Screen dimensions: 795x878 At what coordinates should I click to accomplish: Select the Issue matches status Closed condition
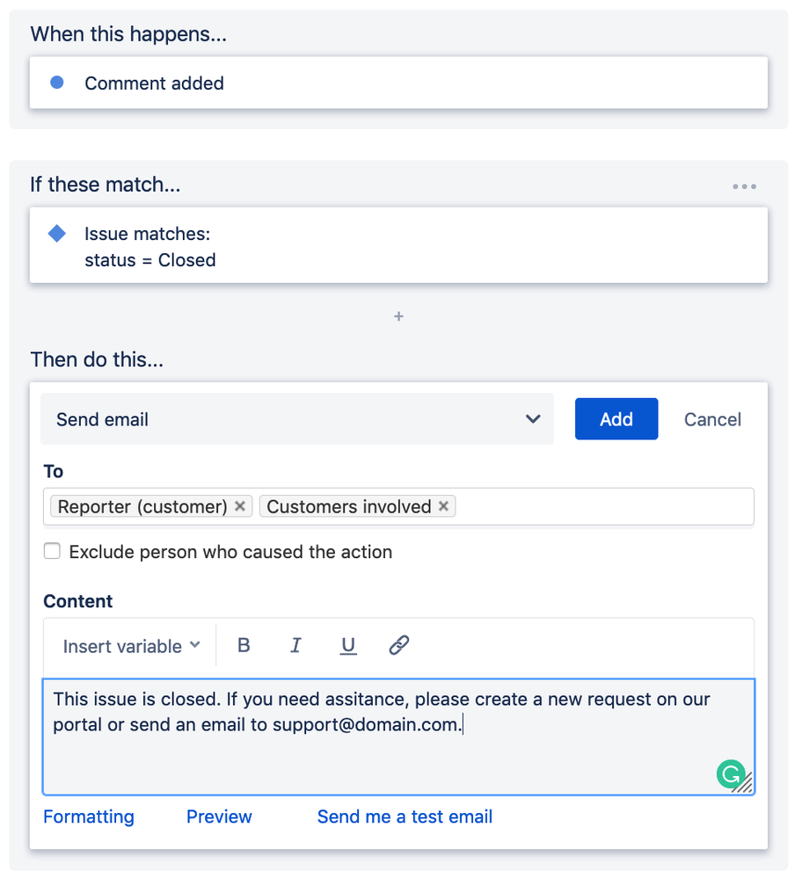150,246
